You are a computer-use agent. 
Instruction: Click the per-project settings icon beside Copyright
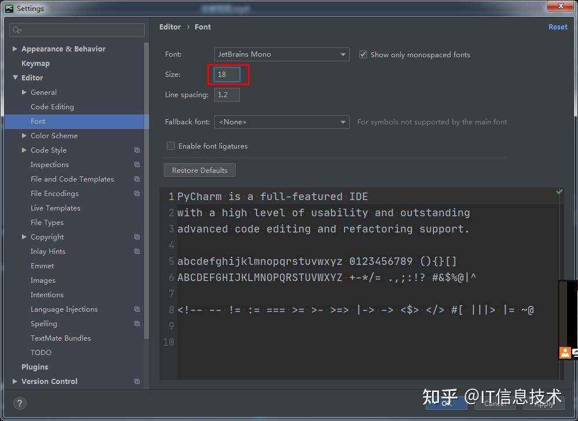click(136, 237)
